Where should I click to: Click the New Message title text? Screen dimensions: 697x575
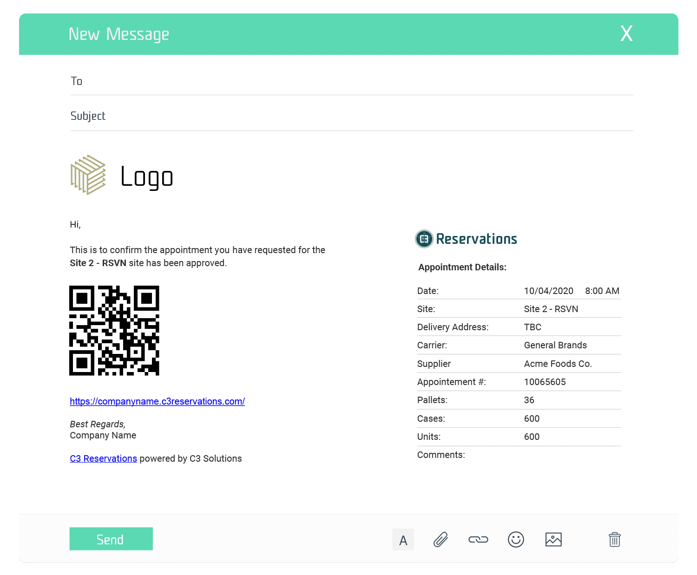(x=119, y=34)
